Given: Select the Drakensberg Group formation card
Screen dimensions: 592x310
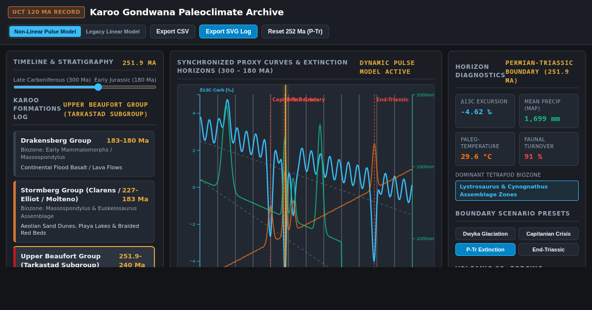Looking at the screenshot, I should [84, 154].
